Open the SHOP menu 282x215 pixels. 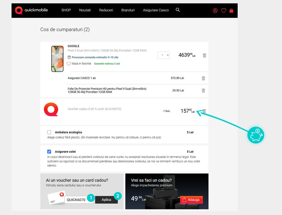point(66,10)
